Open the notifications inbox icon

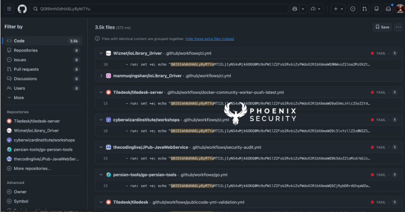[x=388, y=9]
